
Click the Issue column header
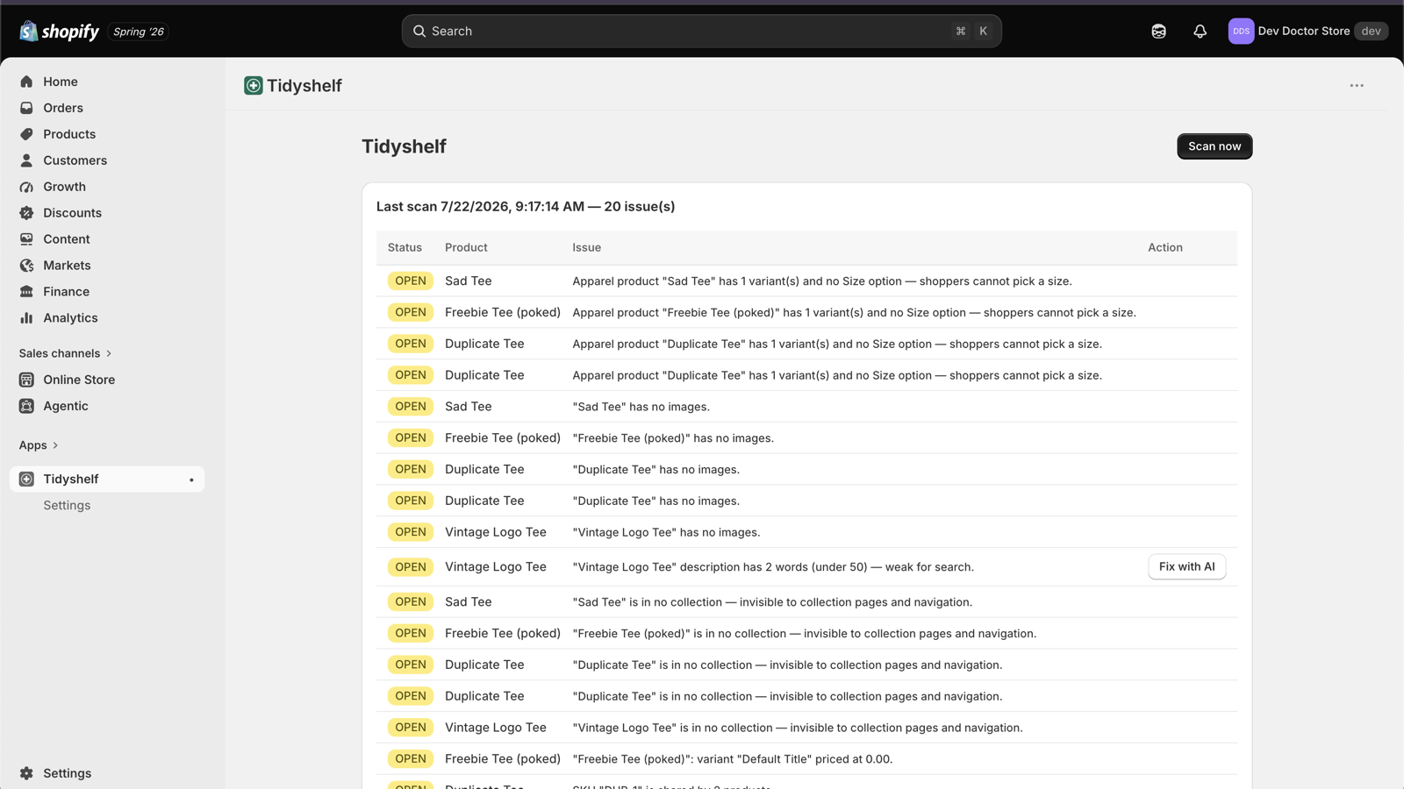point(587,247)
